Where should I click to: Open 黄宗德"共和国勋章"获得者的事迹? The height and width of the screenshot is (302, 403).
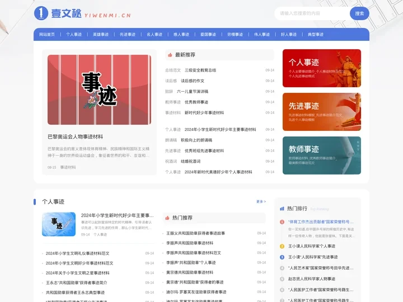click(x=195, y=282)
